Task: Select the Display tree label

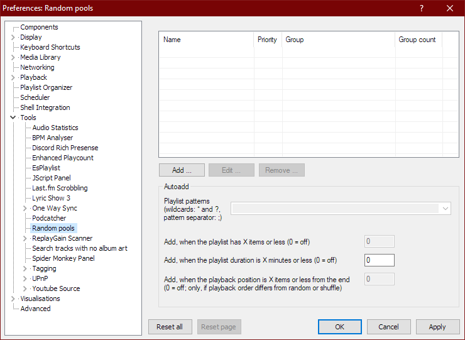Action: click(31, 37)
